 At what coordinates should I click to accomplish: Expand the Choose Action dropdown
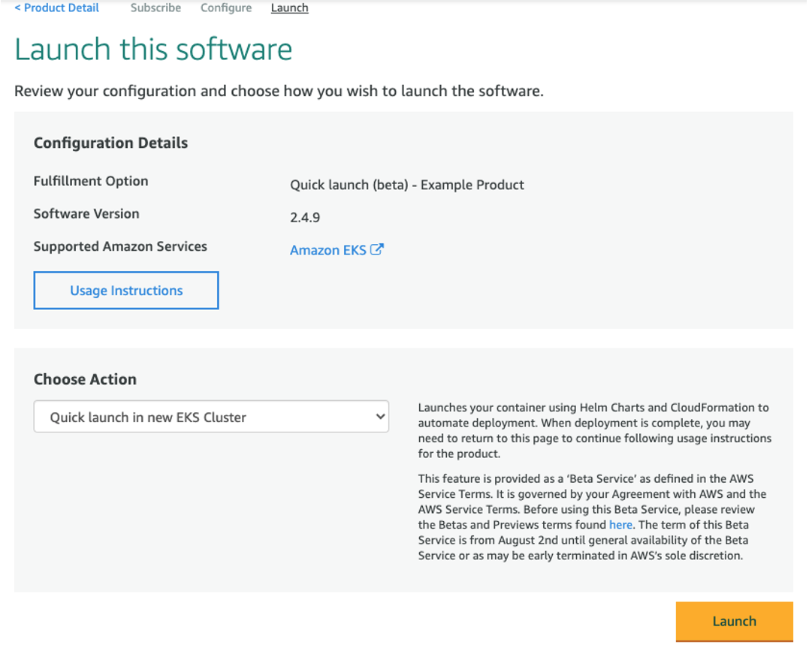point(212,416)
